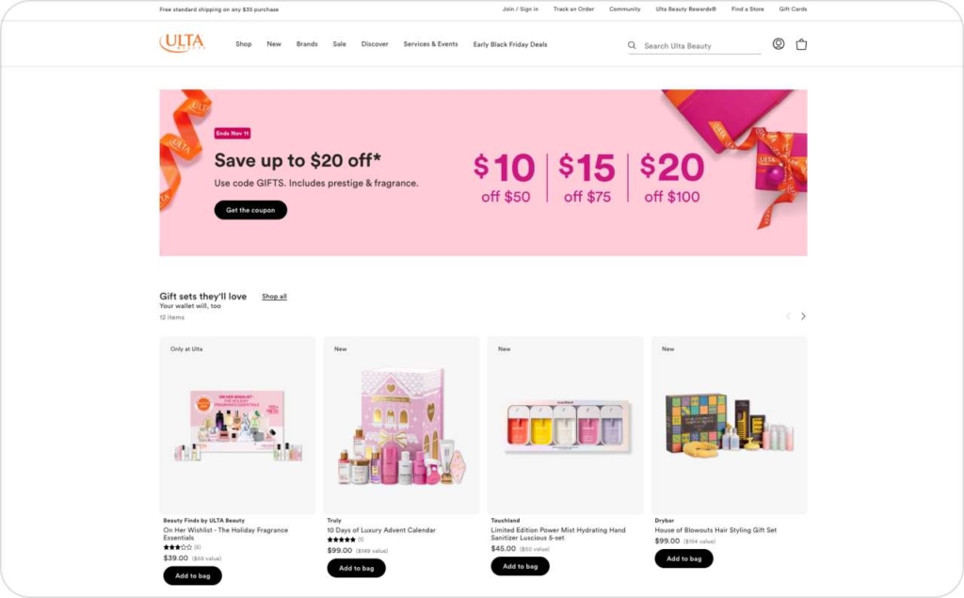Select Early Black Friday Deals tab
Viewport: 964px width, 598px height.
pos(509,44)
